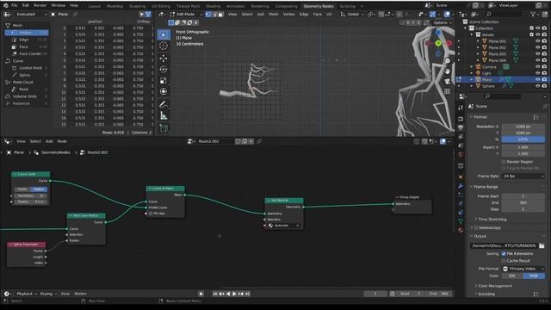Click the Resolution X value field
This screenshot has height=310, width=551.
(523, 127)
